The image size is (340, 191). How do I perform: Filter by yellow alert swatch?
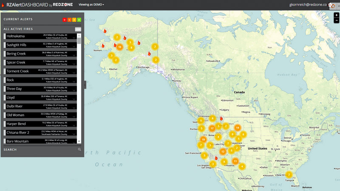click(74, 20)
